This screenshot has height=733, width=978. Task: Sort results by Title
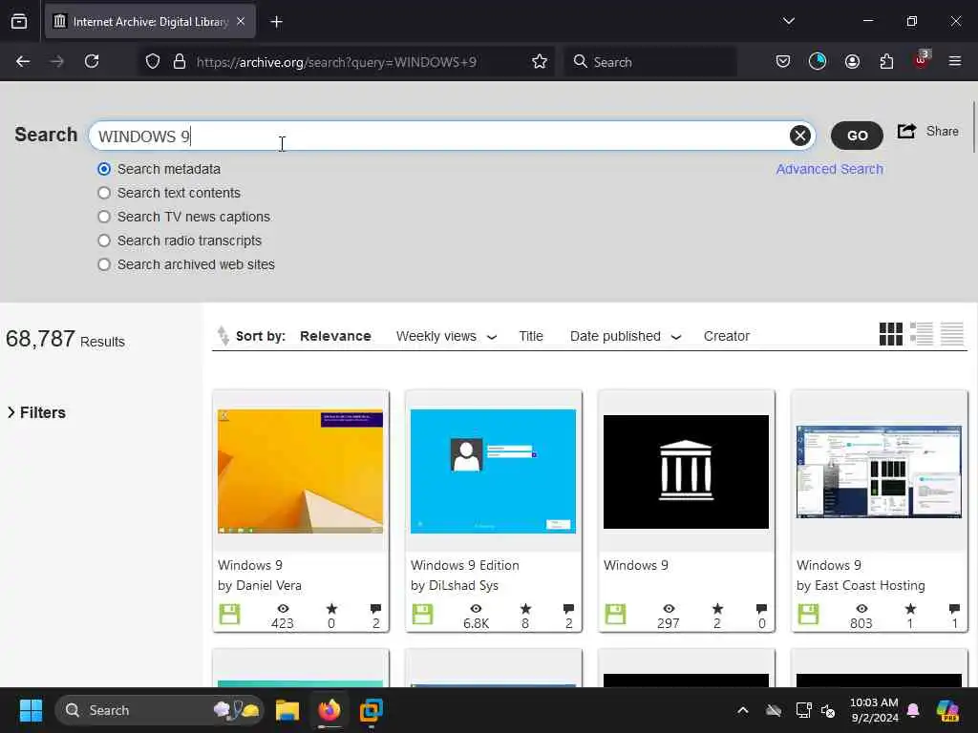click(x=531, y=336)
